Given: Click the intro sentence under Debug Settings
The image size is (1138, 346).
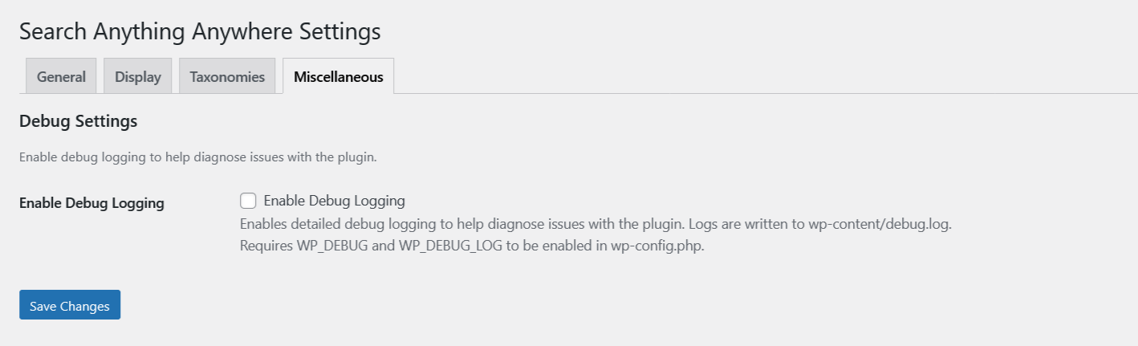Looking at the screenshot, I should click(x=197, y=157).
